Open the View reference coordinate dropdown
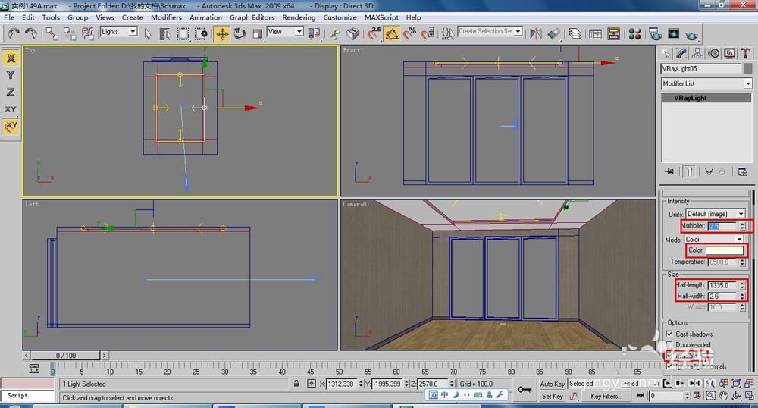 tap(285, 31)
